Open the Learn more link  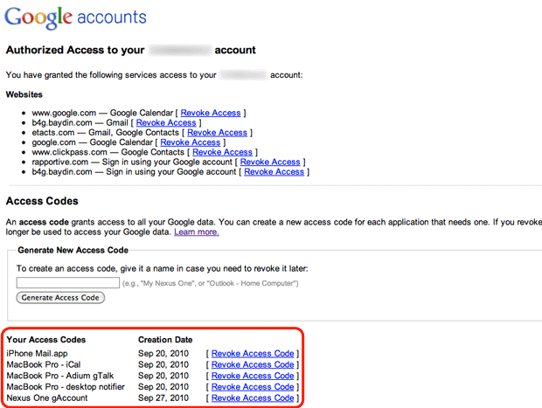point(197,232)
